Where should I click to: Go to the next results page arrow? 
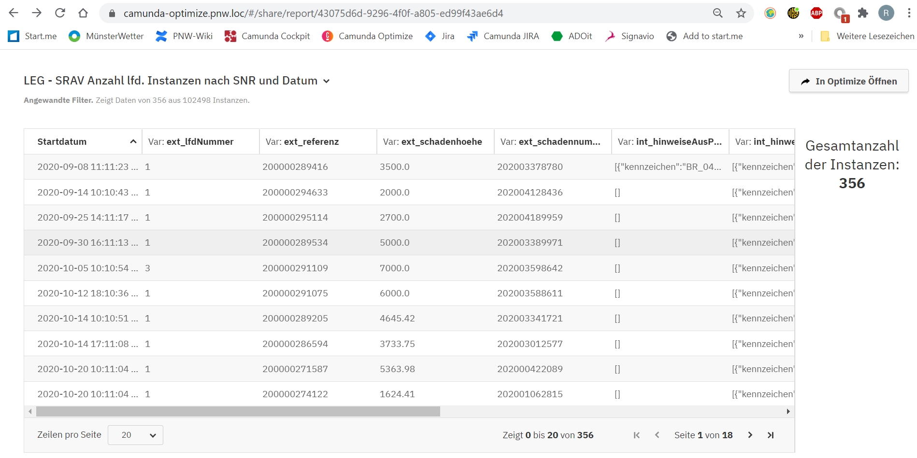750,435
